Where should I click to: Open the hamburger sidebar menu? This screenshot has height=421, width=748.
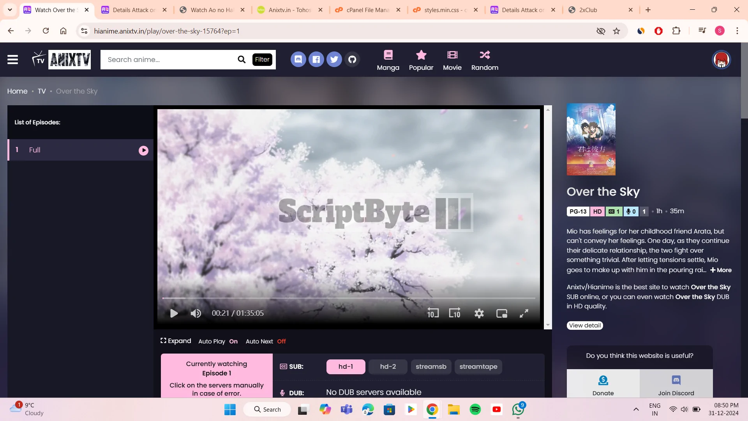coord(12,60)
